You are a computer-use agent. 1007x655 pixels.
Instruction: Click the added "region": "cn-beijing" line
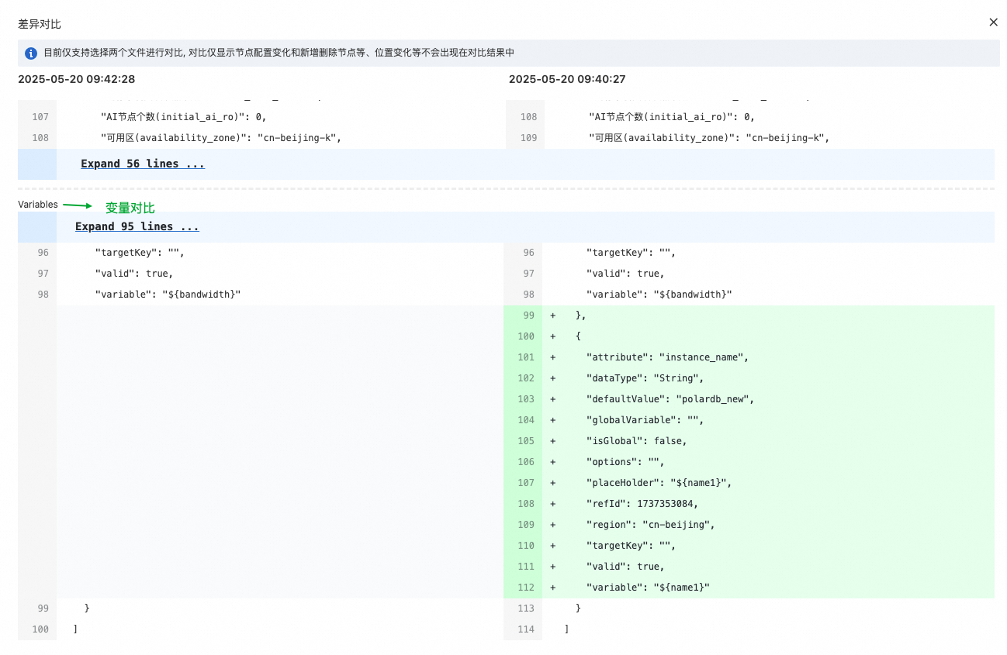651,525
